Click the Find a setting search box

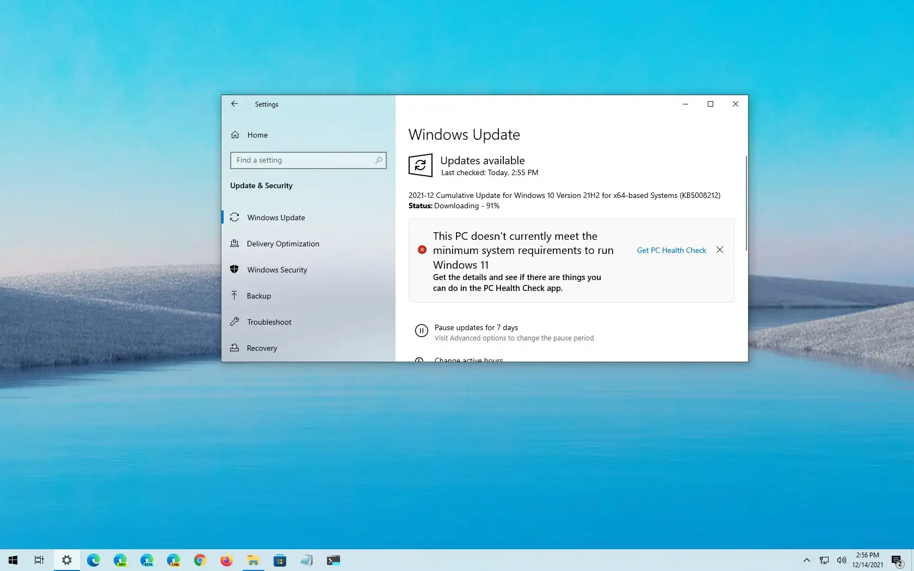coord(302,160)
